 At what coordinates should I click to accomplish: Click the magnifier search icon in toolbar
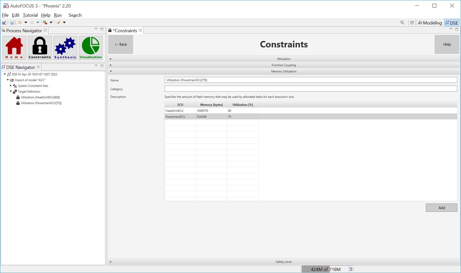click(402, 22)
